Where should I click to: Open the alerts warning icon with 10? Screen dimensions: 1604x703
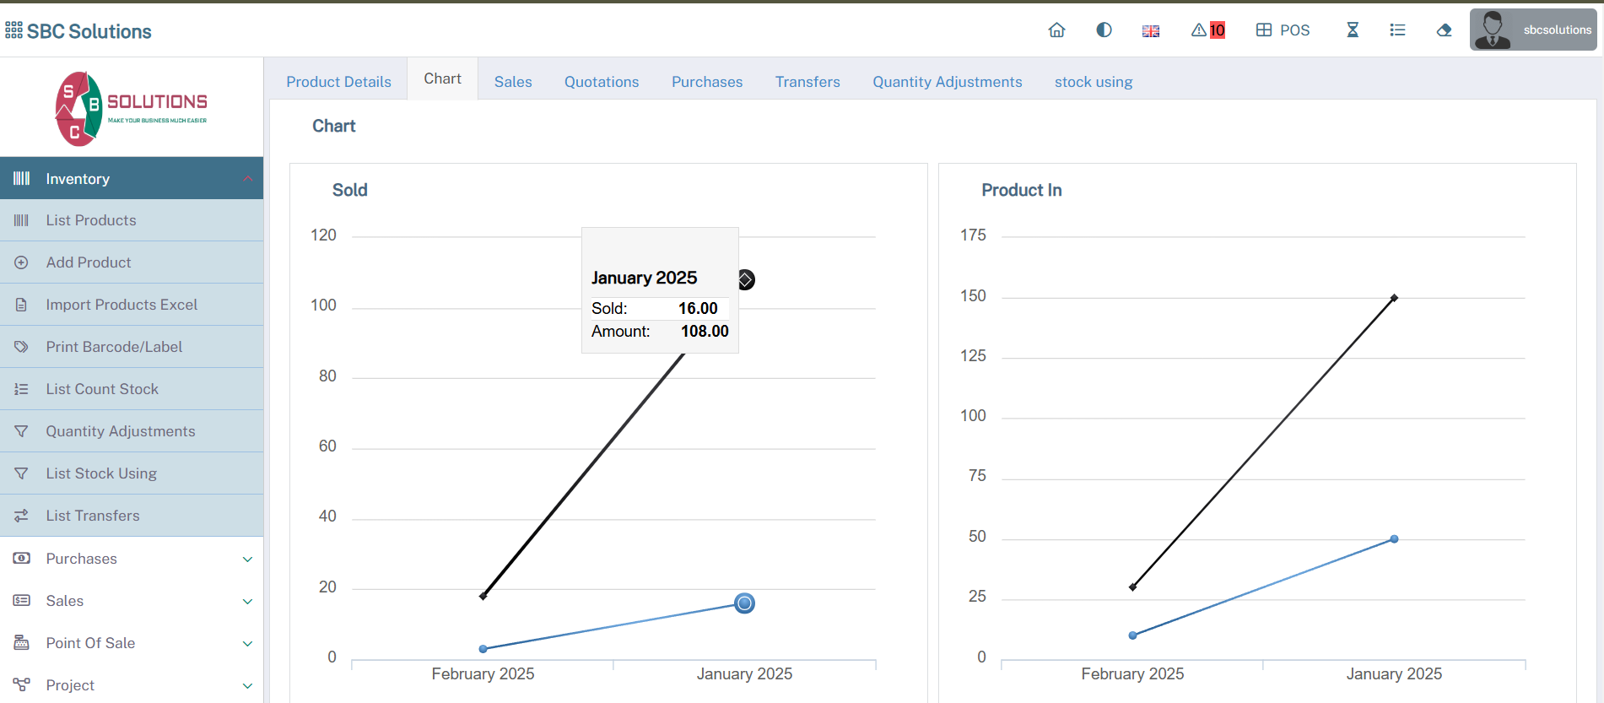point(1207,30)
